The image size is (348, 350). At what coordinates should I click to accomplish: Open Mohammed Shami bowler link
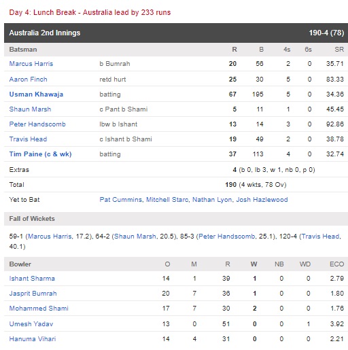pos(39,309)
